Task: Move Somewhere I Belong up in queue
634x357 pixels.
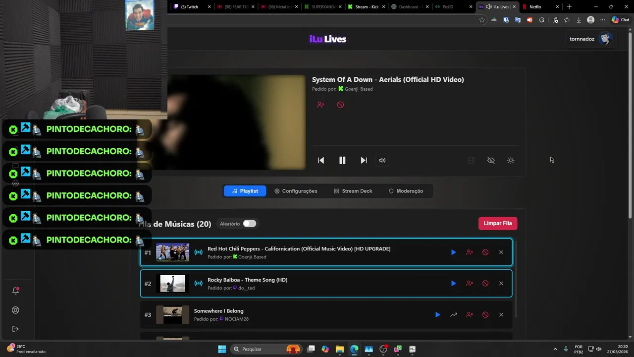Action: point(454,315)
